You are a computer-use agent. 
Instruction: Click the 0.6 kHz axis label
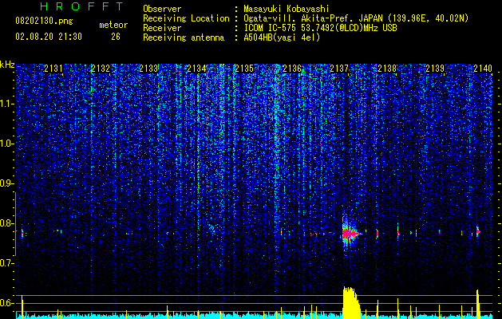click(x=6, y=303)
